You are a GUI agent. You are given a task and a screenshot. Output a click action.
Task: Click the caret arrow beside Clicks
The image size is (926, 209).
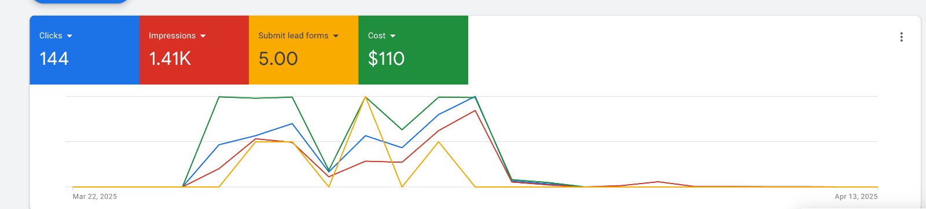[x=69, y=36]
